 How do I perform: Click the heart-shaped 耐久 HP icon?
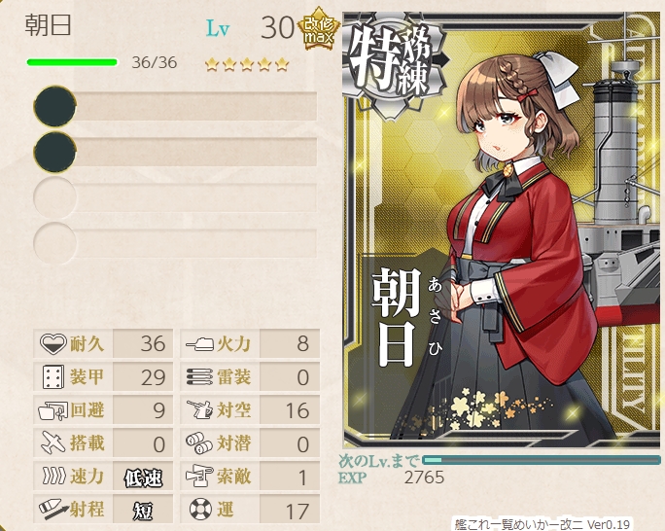53,343
